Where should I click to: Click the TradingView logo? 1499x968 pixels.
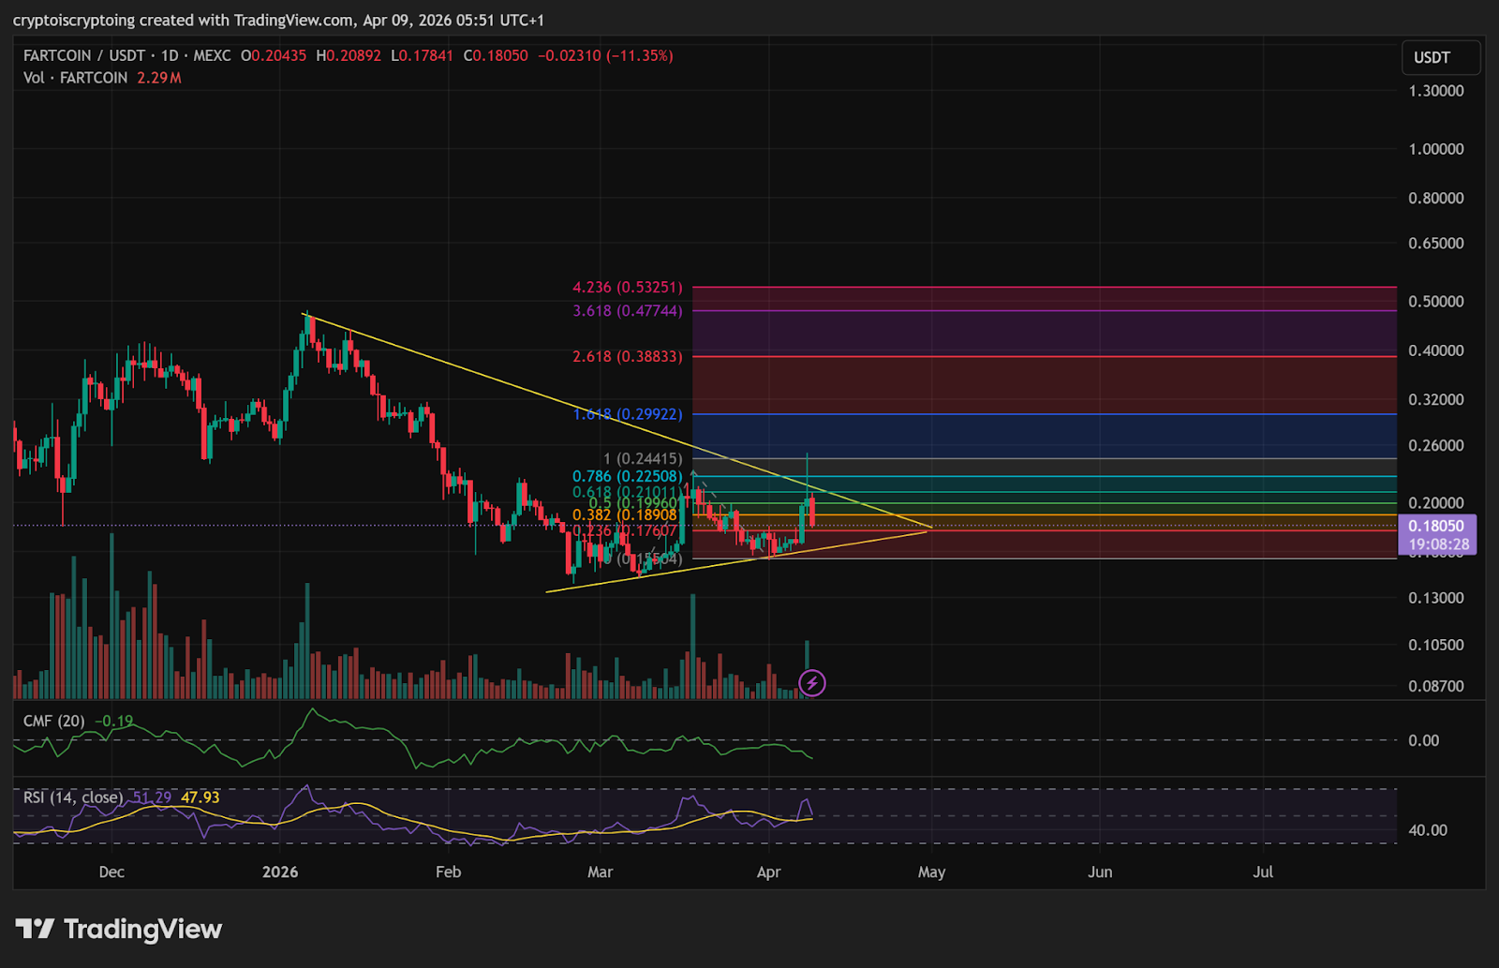point(118,929)
